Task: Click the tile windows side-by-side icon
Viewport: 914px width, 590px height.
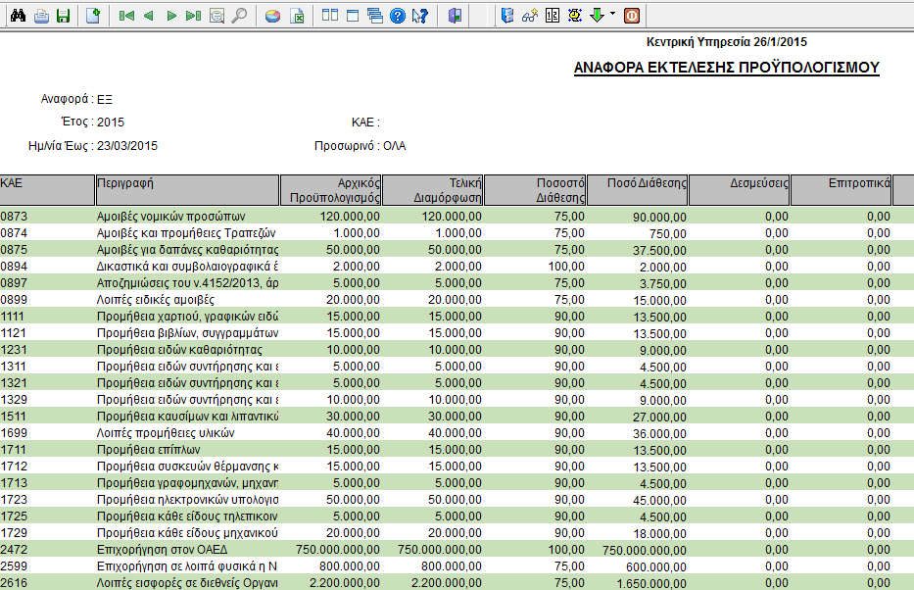Action: [330, 16]
